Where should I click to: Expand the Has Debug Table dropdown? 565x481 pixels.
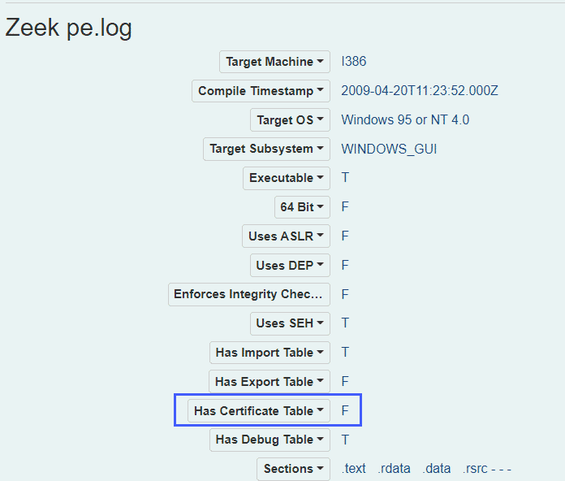[270, 440]
